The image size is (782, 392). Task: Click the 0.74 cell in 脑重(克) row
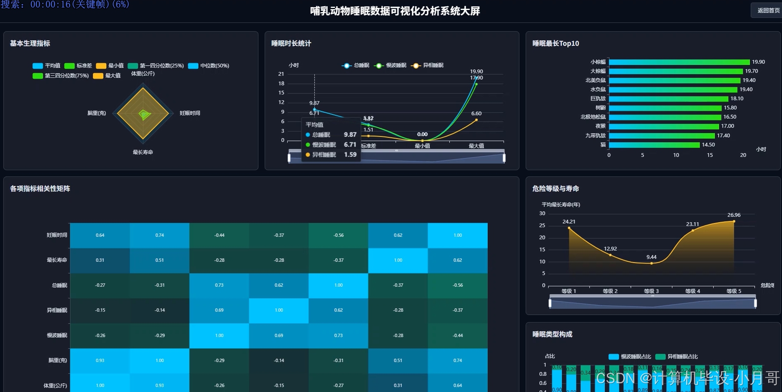458,361
